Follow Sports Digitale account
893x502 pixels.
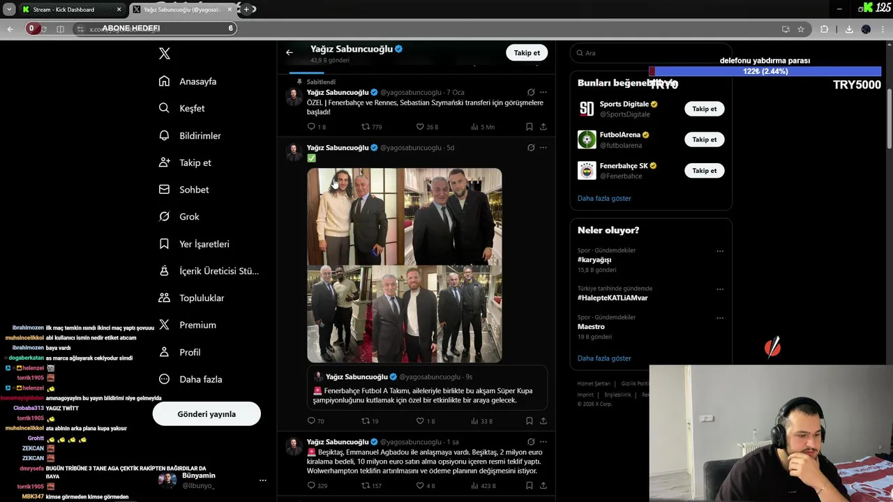704,109
